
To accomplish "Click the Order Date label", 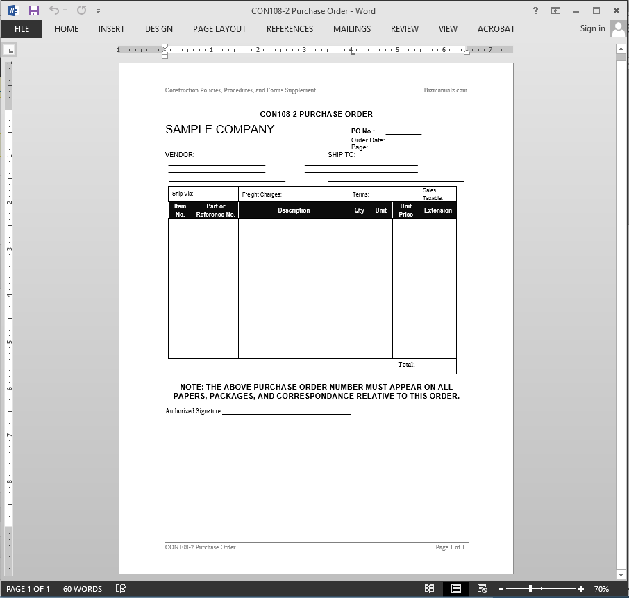I will point(368,140).
